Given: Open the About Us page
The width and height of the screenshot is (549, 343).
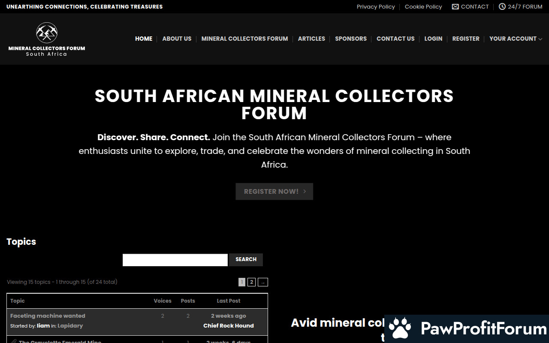Looking at the screenshot, I should coord(177,39).
